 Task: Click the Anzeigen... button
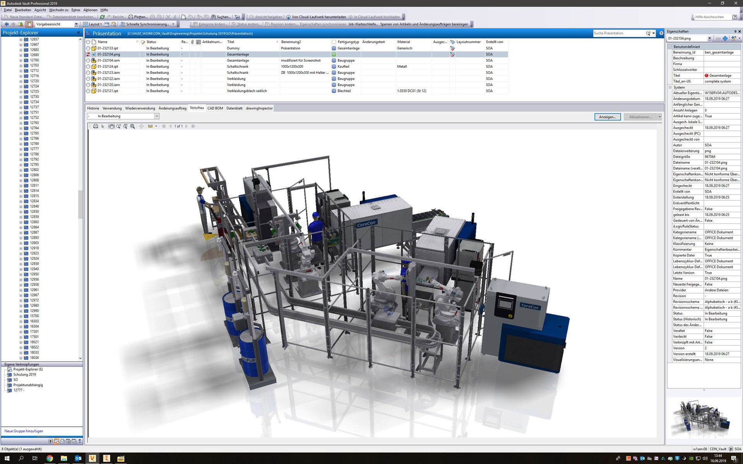click(x=607, y=117)
